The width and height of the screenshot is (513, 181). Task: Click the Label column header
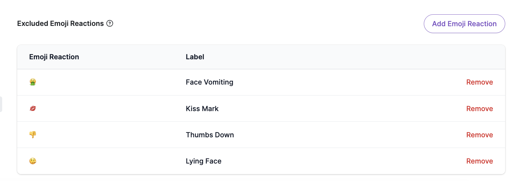coord(195,57)
